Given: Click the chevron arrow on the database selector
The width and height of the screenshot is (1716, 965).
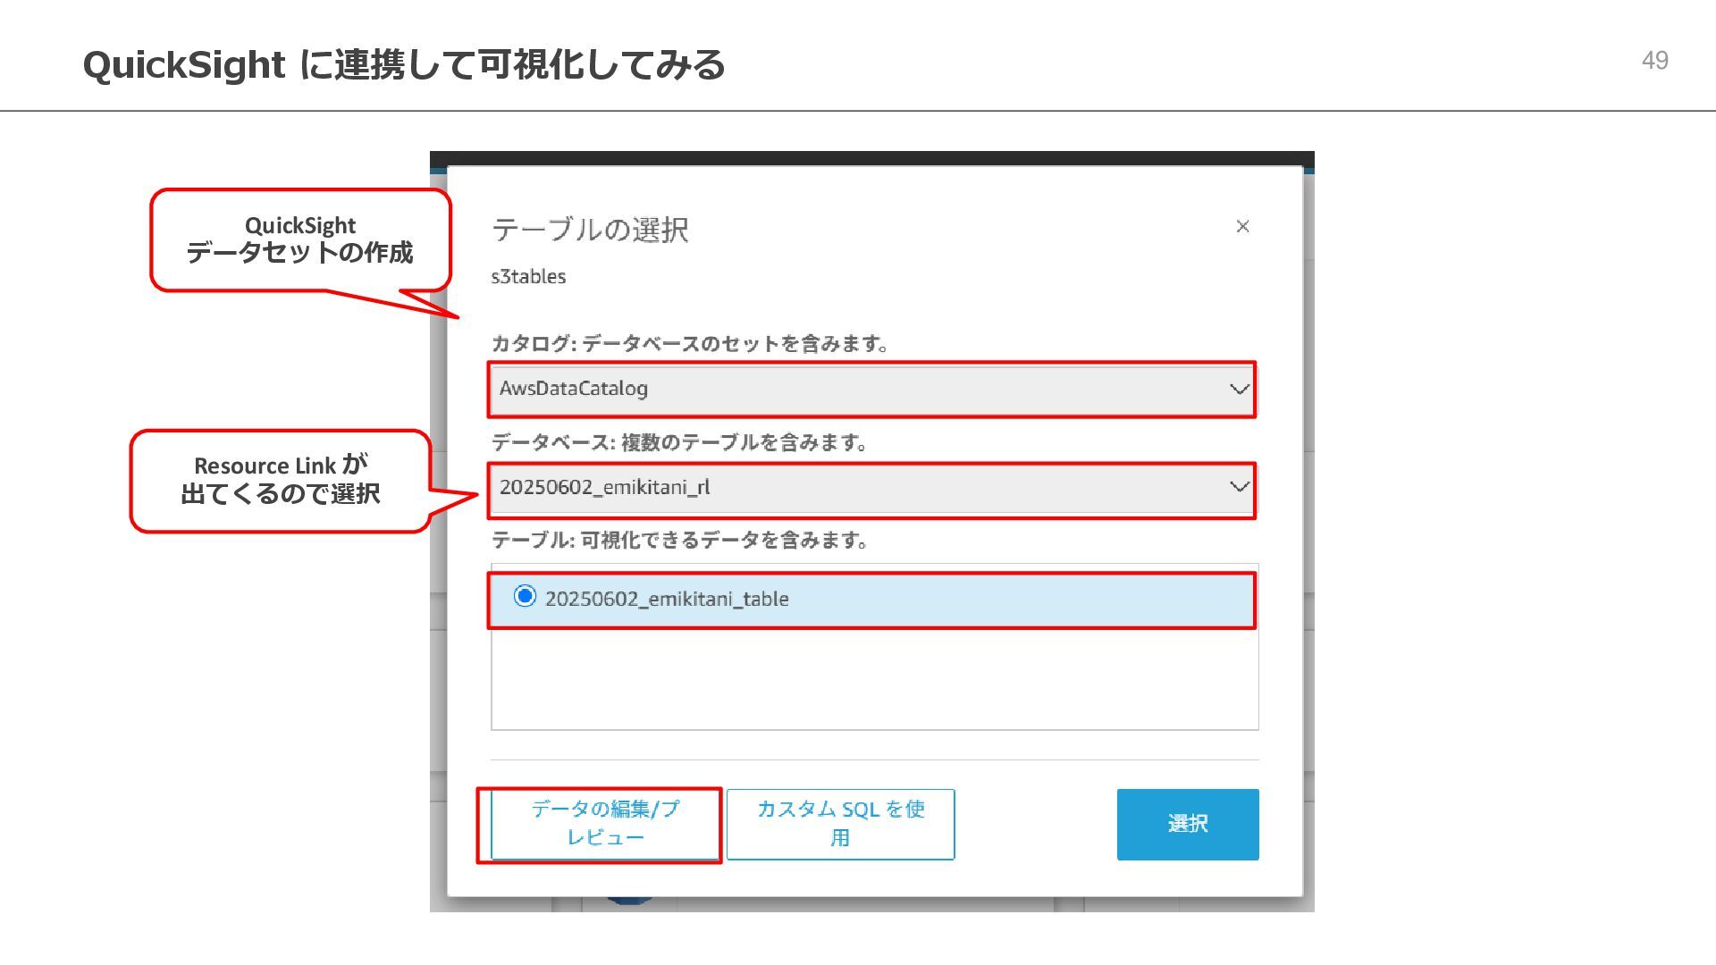Looking at the screenshot, I should click(x=1239, y=487).
